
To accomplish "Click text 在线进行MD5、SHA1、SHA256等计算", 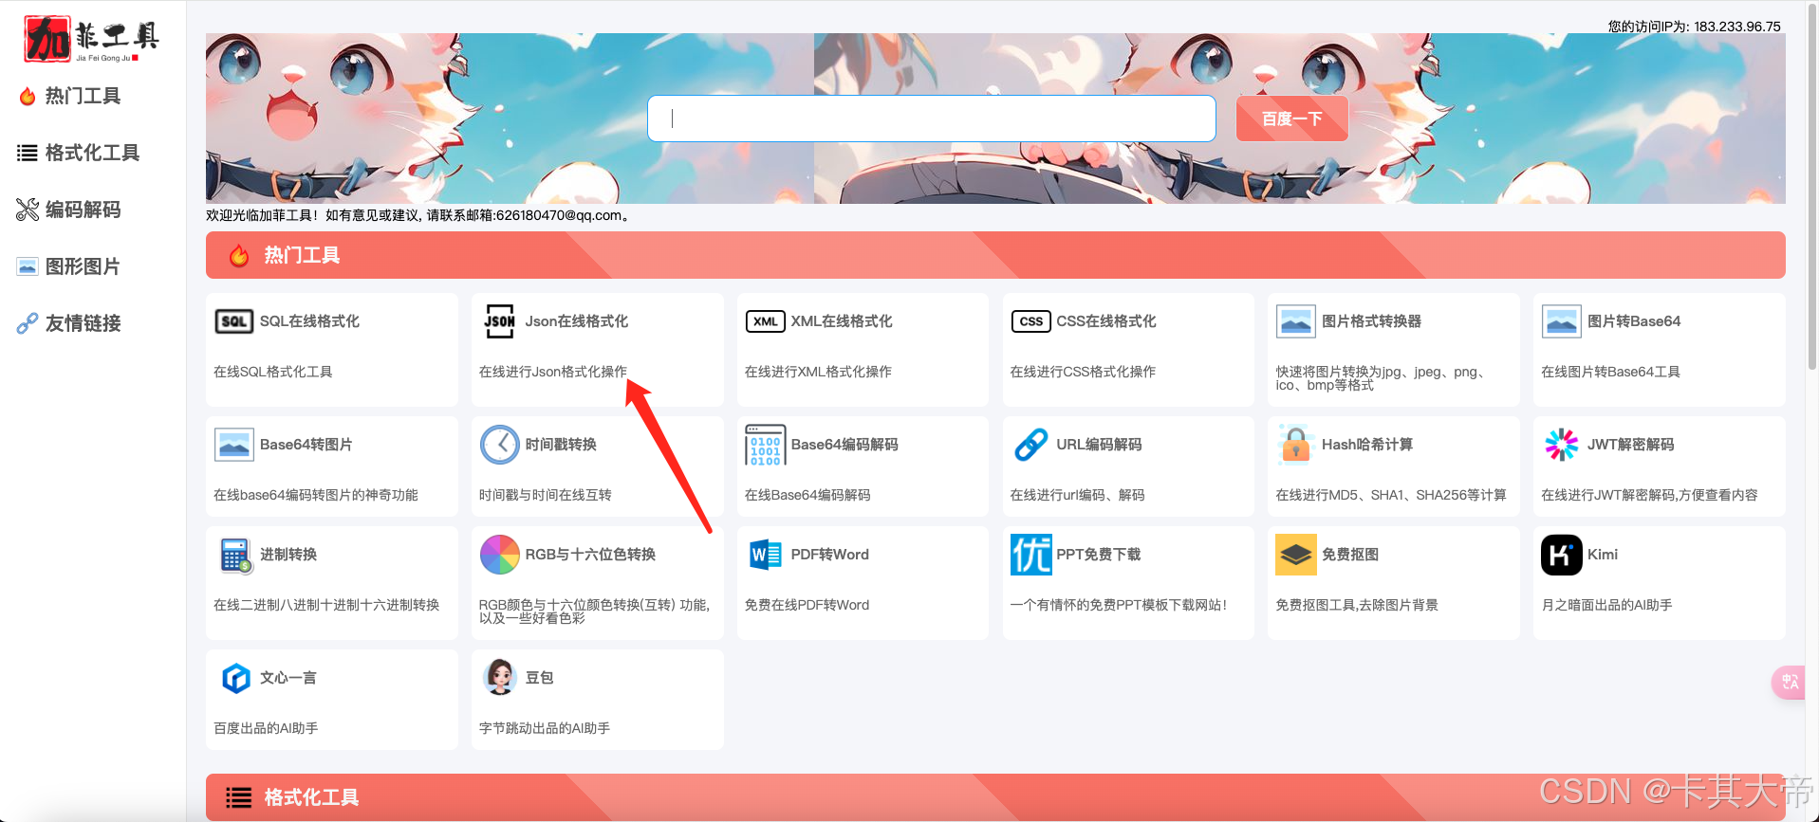I will tap(1391, 495).
